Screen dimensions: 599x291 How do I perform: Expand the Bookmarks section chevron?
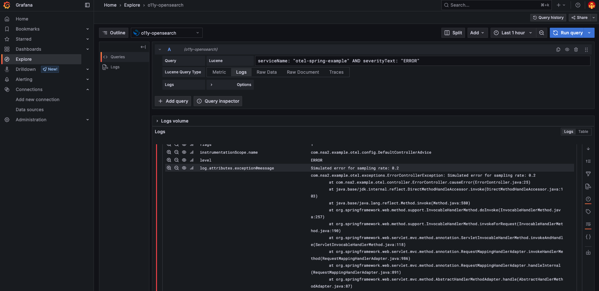pyautogui.click(x=88, y=29)
